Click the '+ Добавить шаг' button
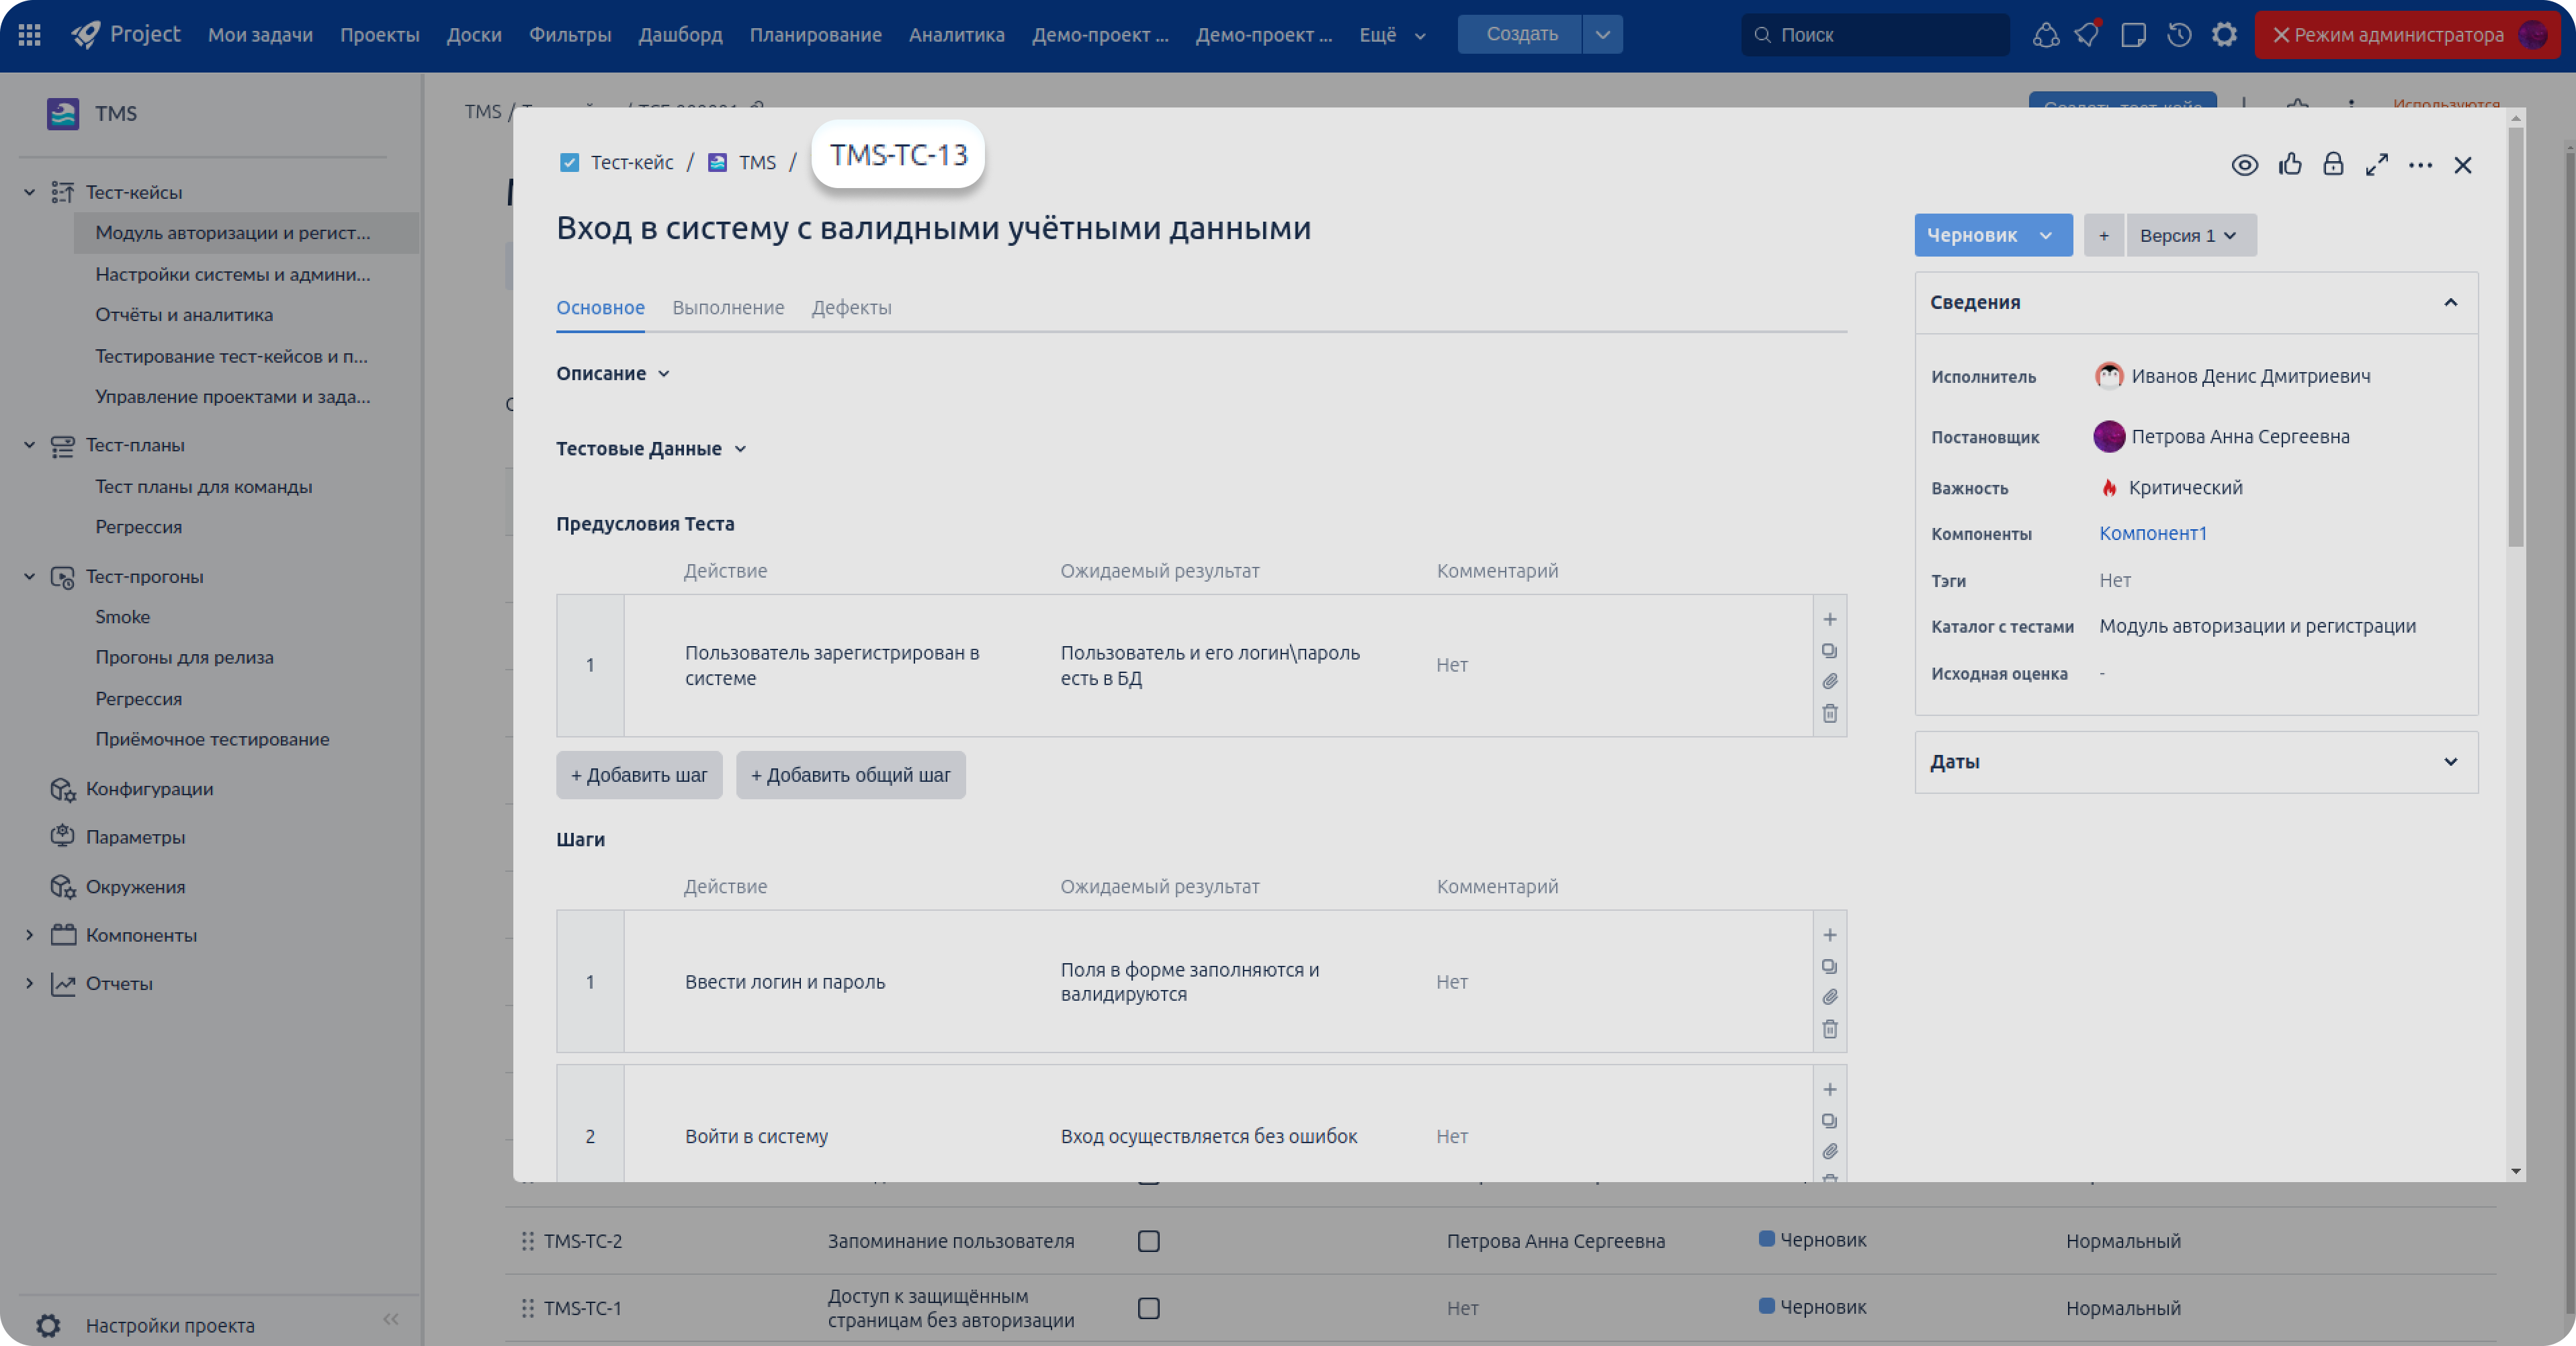The height and width of the screenshot is (1346, 2576). [x=638, y=775]
